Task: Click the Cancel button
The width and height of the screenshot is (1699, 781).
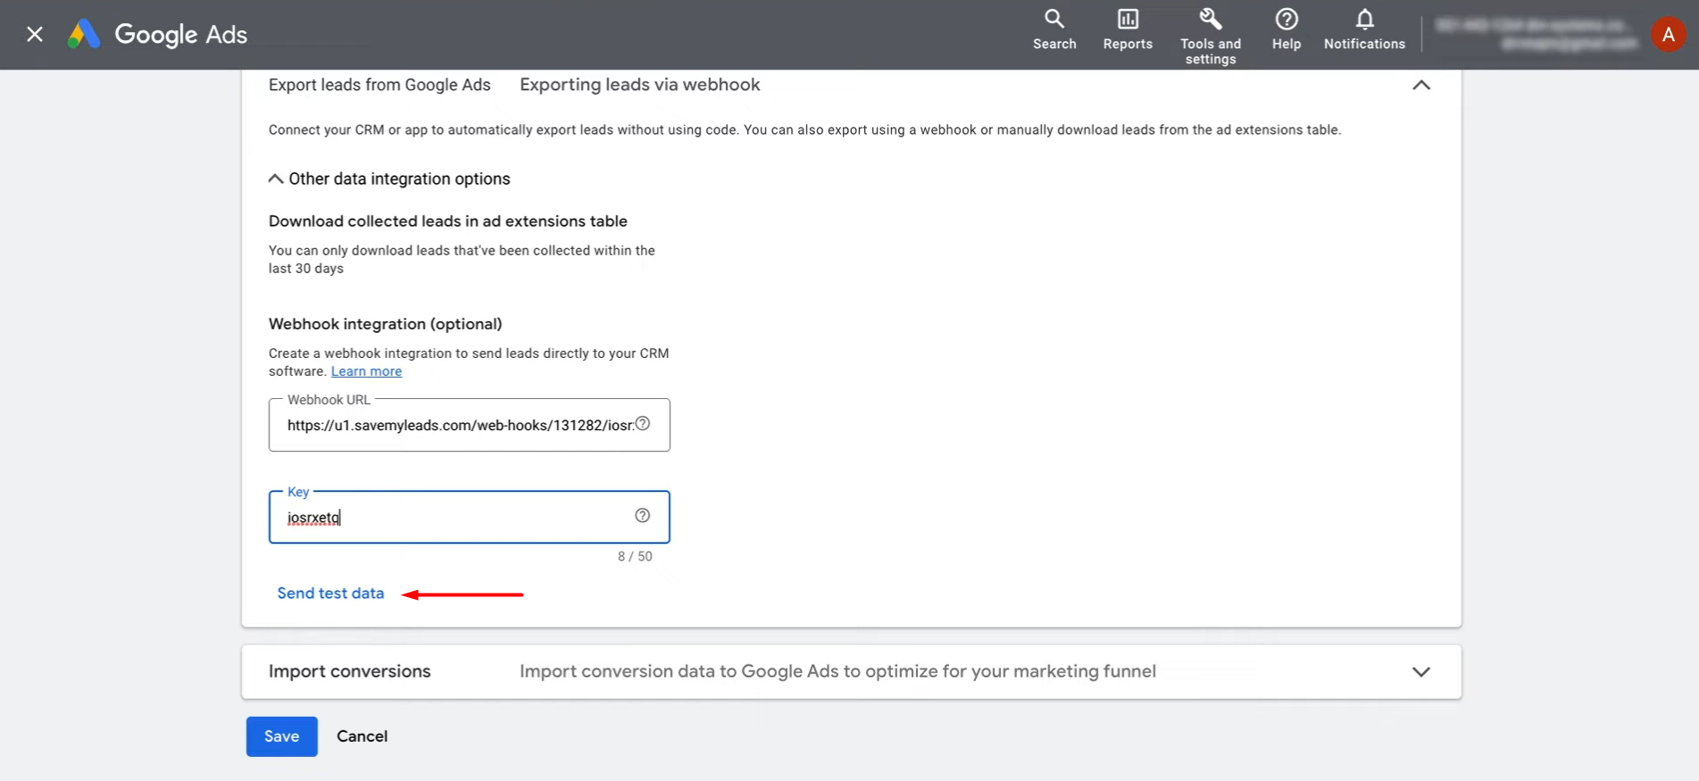Action: [x=362, y=736]
